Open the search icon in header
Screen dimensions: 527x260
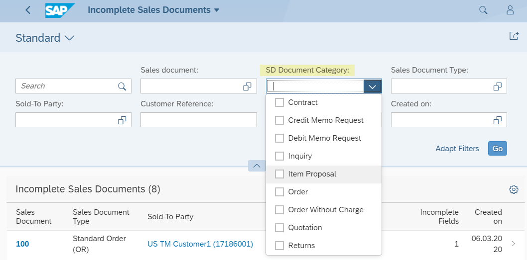pos(483,10)
